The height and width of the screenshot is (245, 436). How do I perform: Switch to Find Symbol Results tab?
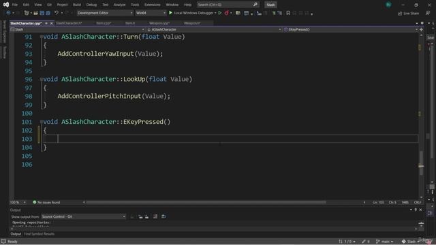[x=40, y=234]
